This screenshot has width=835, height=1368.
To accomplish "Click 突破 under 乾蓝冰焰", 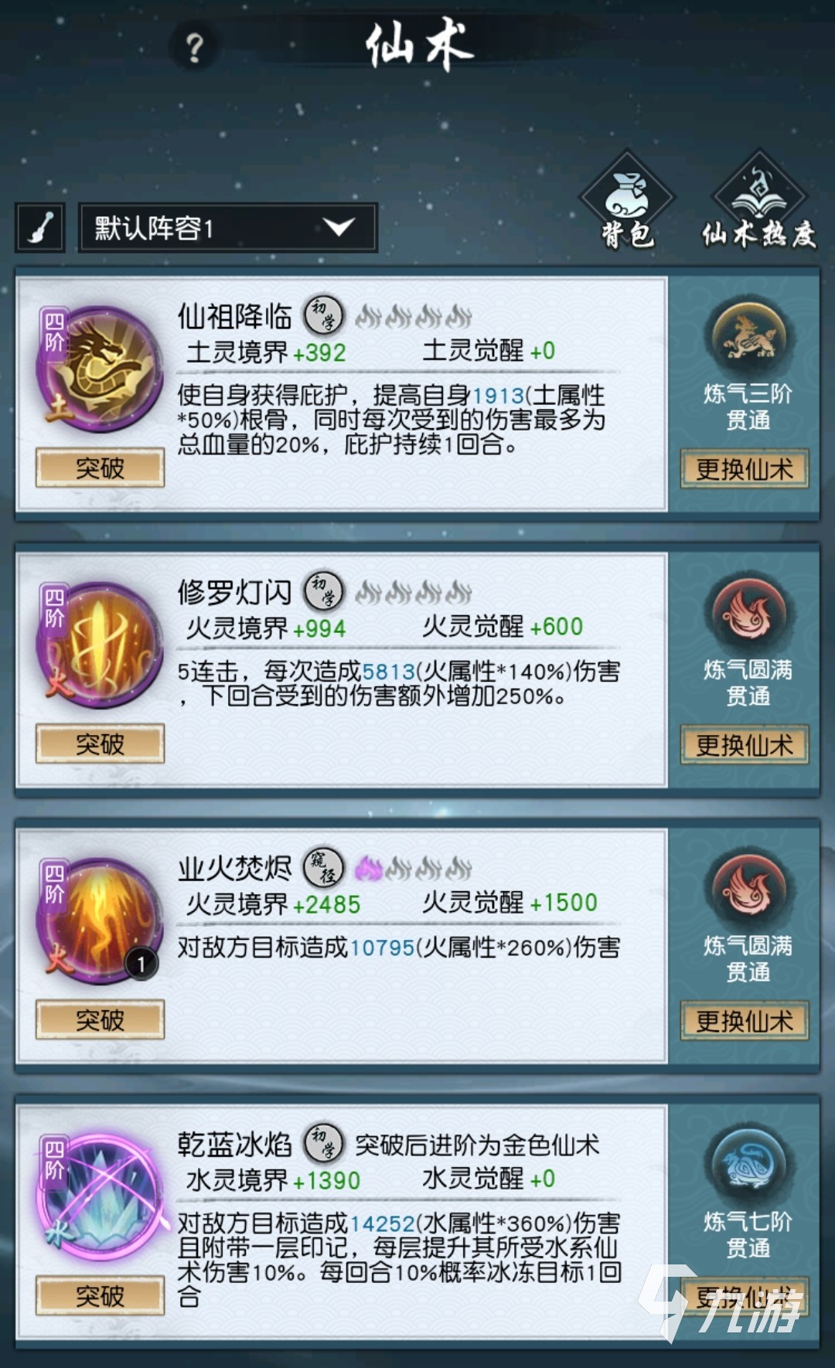I will coord(100,1295).
